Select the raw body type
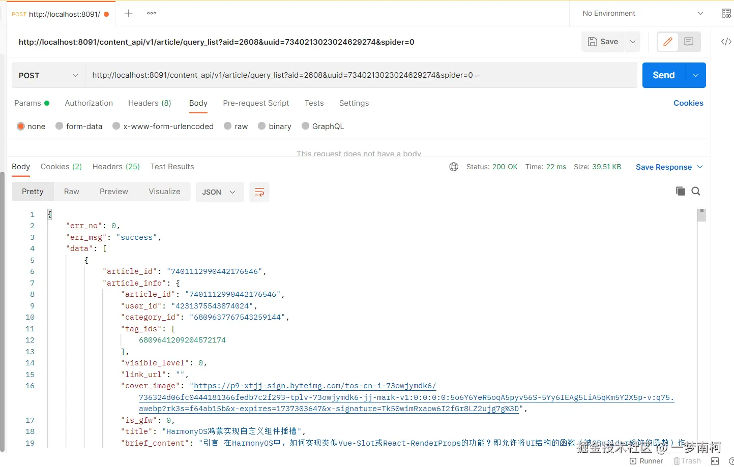Screen dimensions: 734x467 pos(228,126)
